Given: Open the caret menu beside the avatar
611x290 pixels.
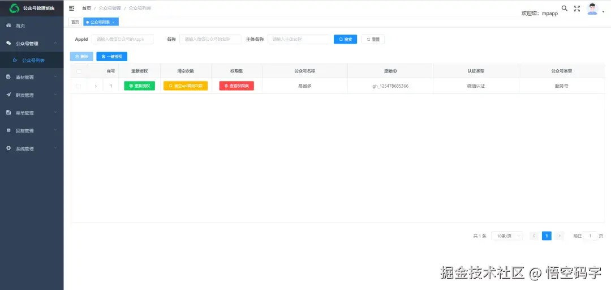Looking at the screenshot, I should point(603,12).
